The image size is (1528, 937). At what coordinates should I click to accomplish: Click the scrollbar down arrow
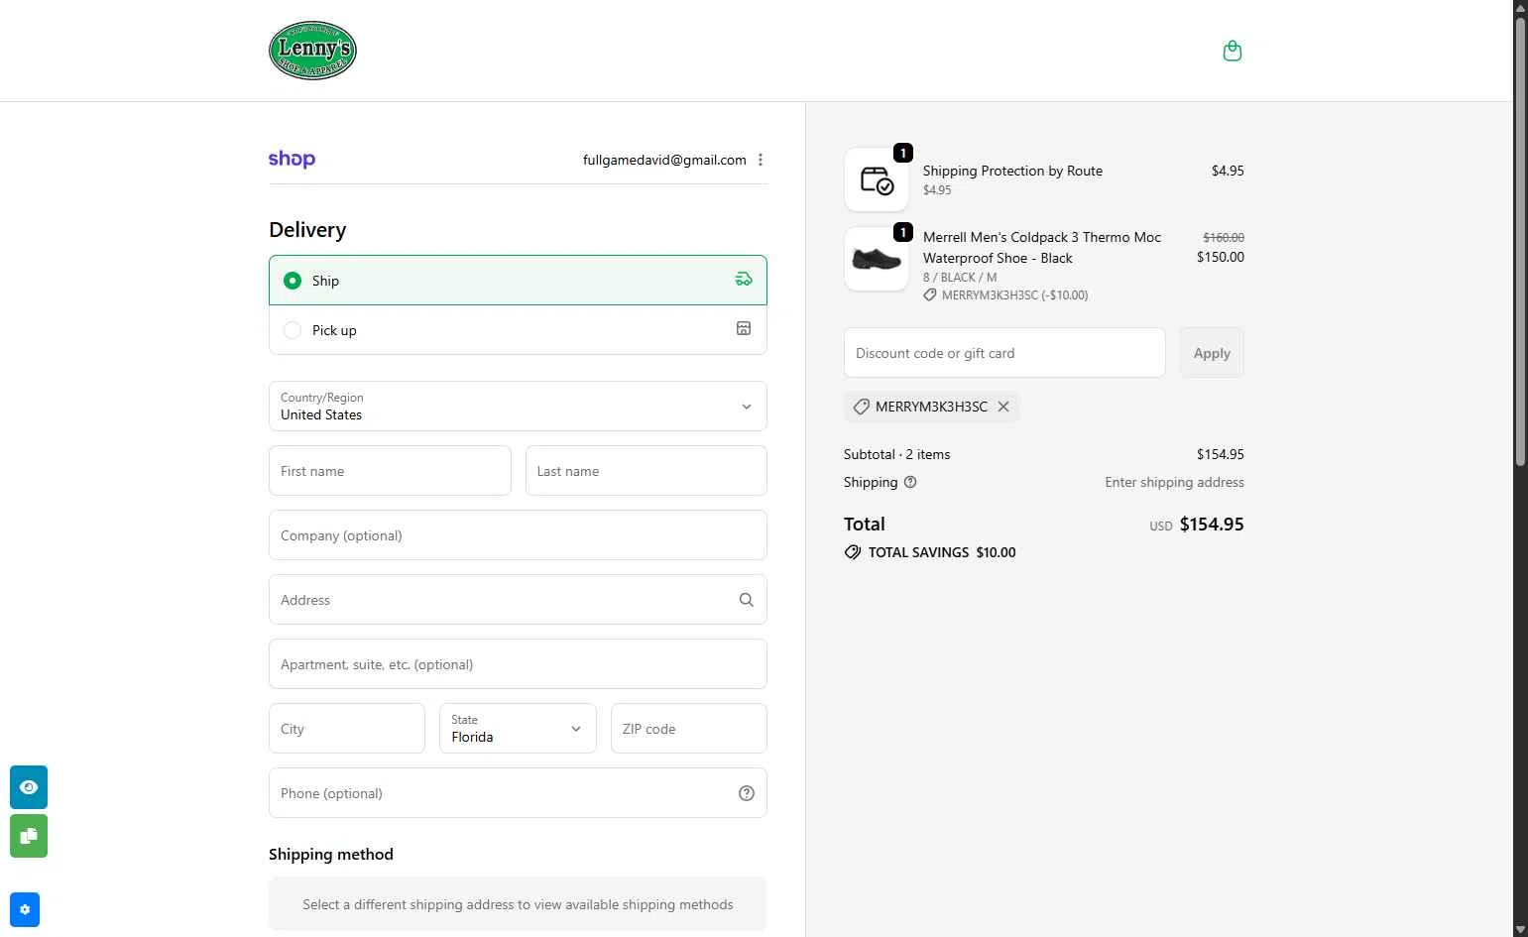1521,930
